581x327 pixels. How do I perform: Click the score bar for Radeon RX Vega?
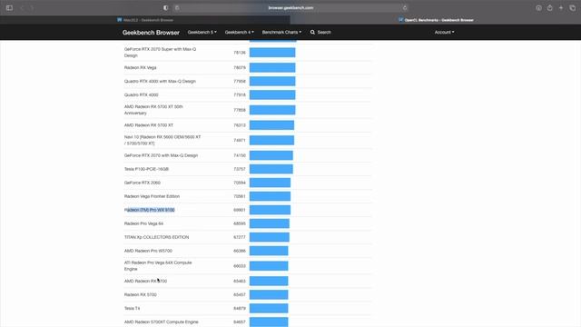tap(272, 68)
